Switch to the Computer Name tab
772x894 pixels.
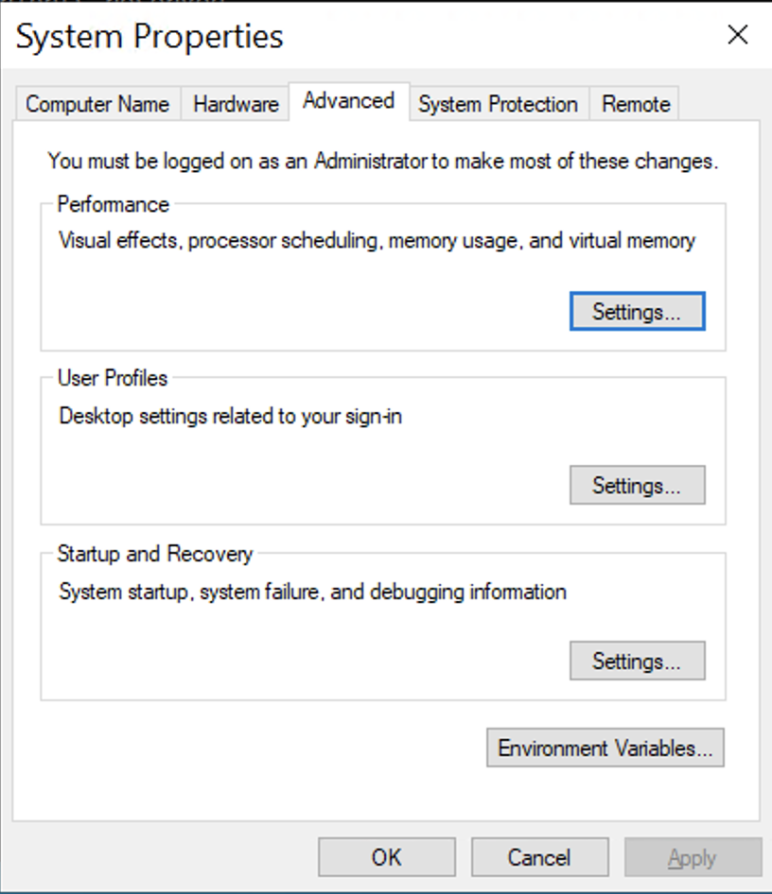point(96,104)
